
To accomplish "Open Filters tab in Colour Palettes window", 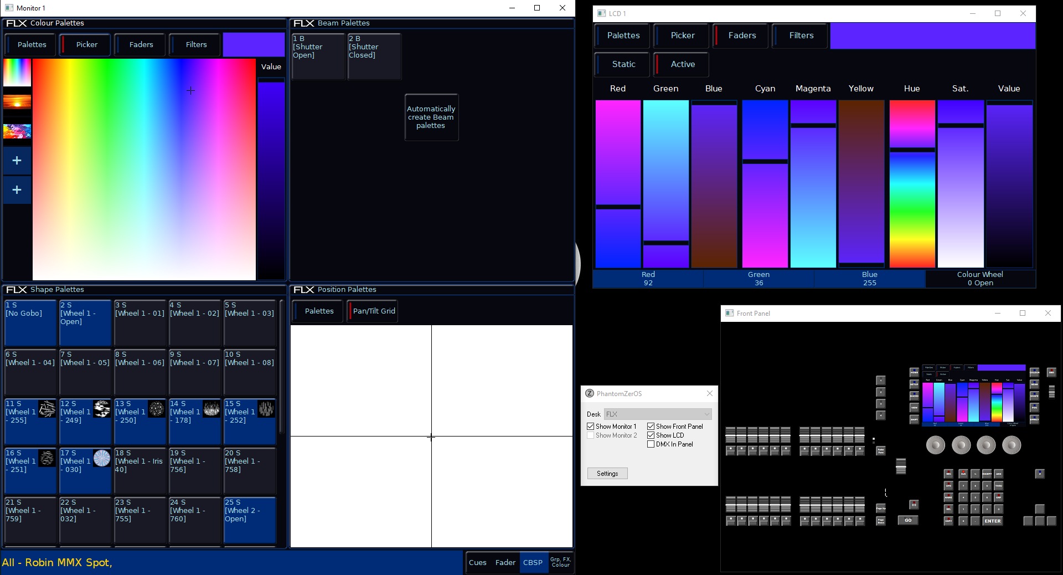I will click(x=195, y=45).
